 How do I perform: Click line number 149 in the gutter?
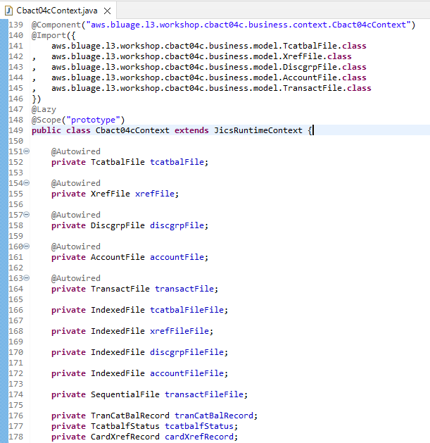[15, 130]
